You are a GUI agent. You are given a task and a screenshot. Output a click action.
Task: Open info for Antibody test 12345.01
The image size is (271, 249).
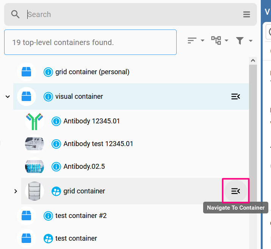click(56, 144)
